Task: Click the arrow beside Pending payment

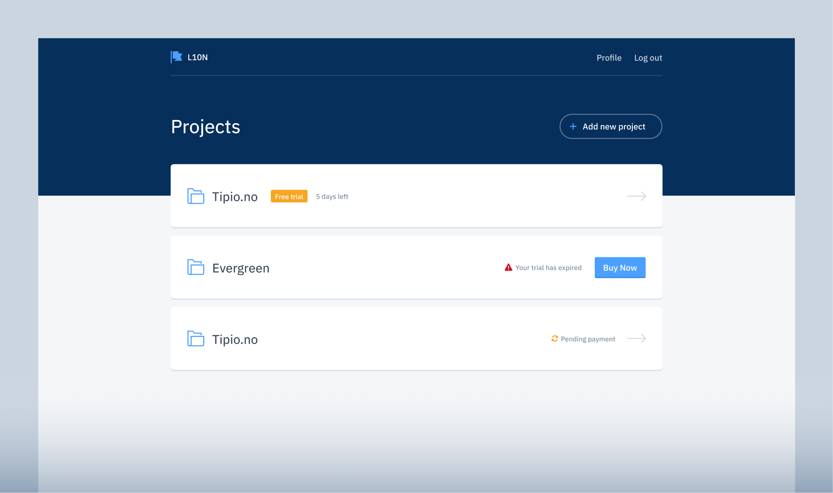Action: (x=636, y=339)
